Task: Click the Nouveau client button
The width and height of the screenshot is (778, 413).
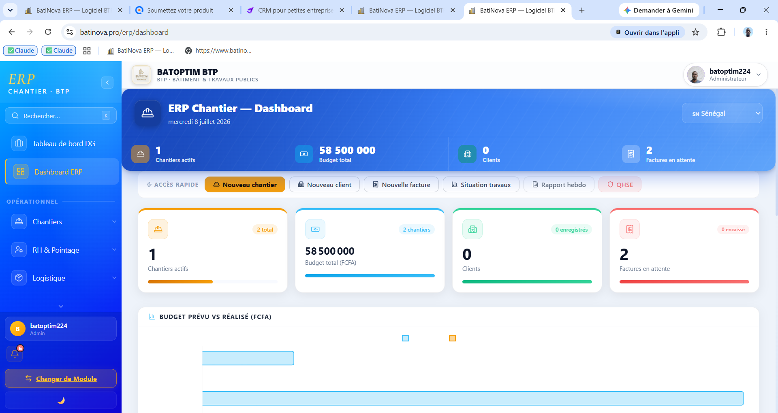Action: [325, 185]
